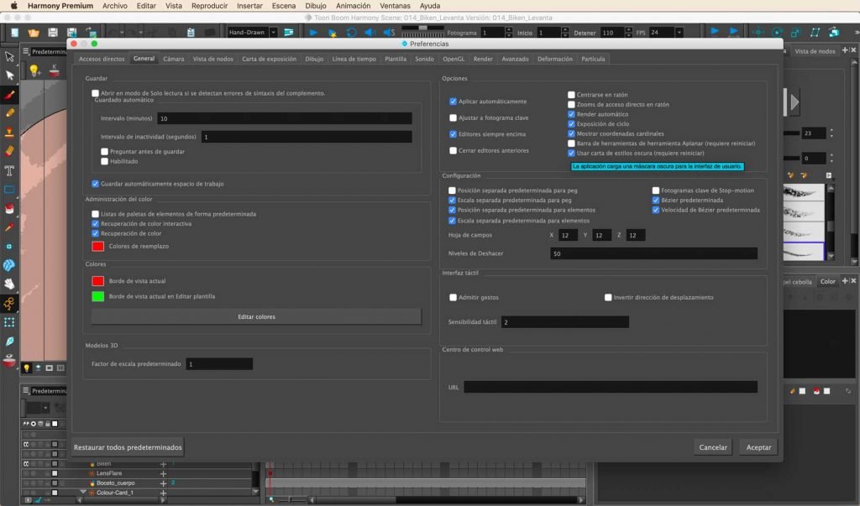Click the red 'Colores de reemplazo' swatch

(97, 246)
